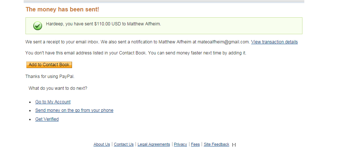This screenshot has height=149, width=349.
Task: Click the Site Feedback link
Action: pyautogui.click(x=216, y=144)
